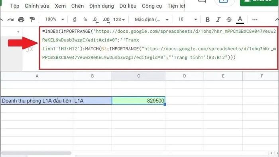Select cell 'Doanh thu phòng L1A đầu tiên'
The image size is (279, 157).
(37, 101)
